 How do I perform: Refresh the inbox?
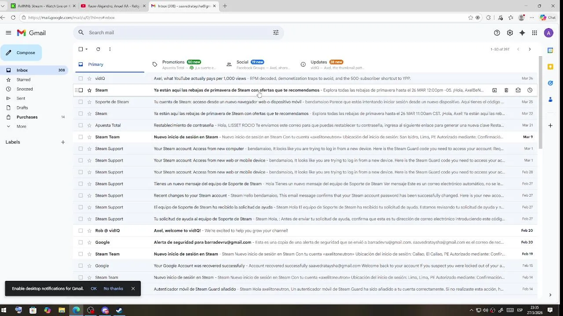tap(98, 49)
